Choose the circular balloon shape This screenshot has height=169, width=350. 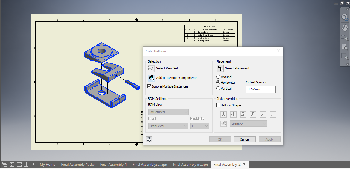point(223,114)
